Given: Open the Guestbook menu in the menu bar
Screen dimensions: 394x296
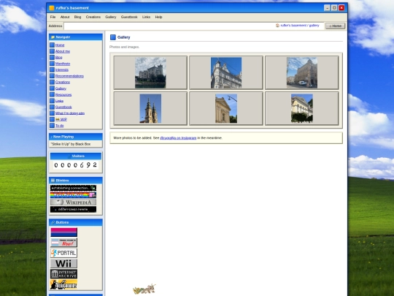Looking at the screenshot, I should pyautogui.click(x=129, y=17).
